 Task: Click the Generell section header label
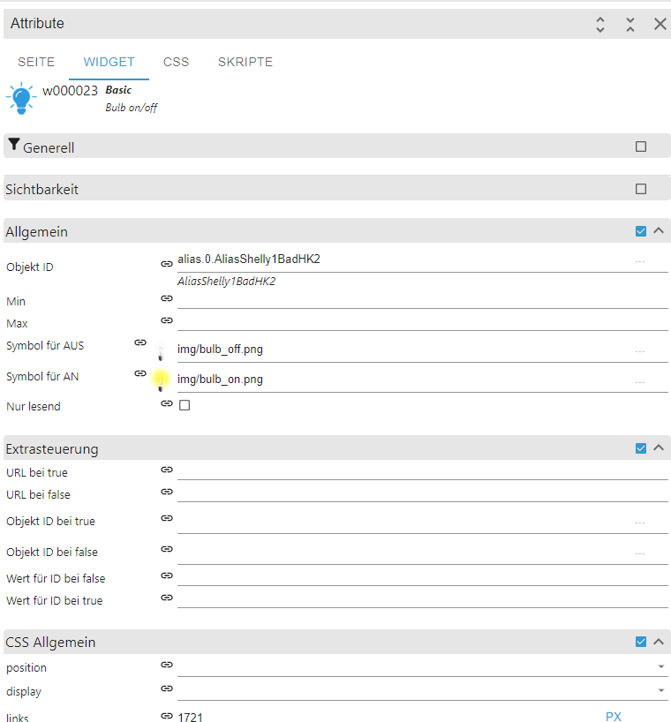click(49, 147)
